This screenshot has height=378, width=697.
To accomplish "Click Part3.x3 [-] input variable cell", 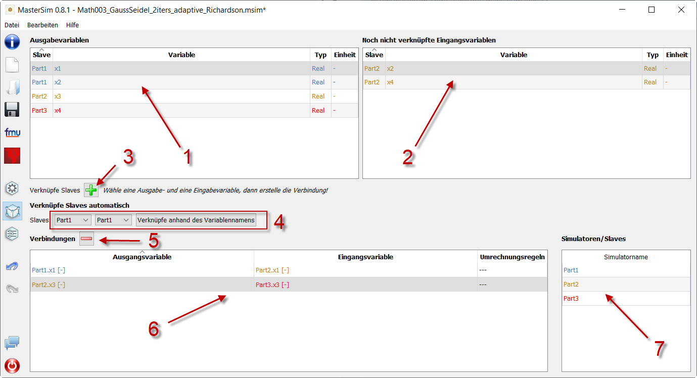I will [365, 285].
